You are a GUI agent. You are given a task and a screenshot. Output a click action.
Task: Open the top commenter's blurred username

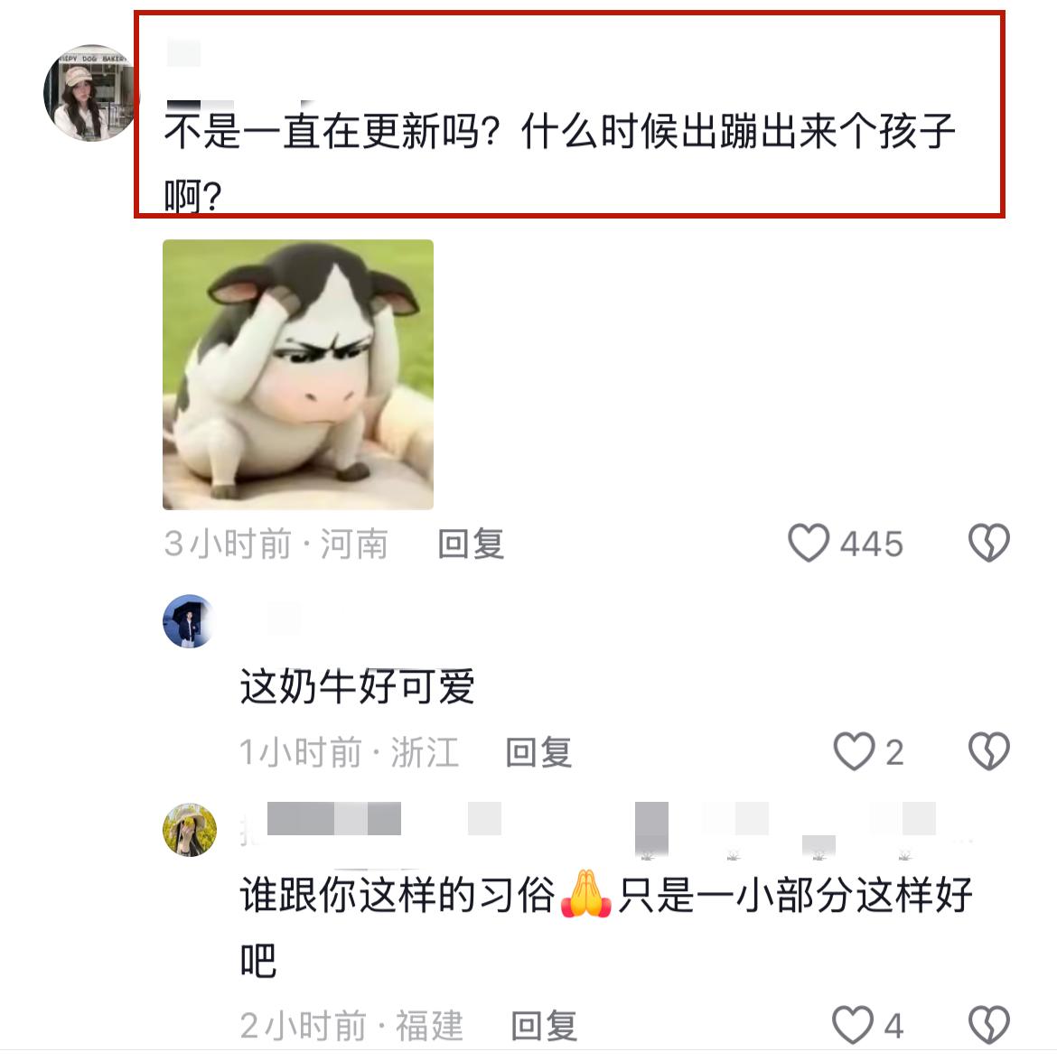tap(183, 52)
